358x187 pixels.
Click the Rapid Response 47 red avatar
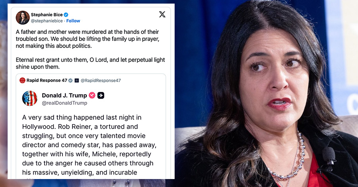[22, 80]
